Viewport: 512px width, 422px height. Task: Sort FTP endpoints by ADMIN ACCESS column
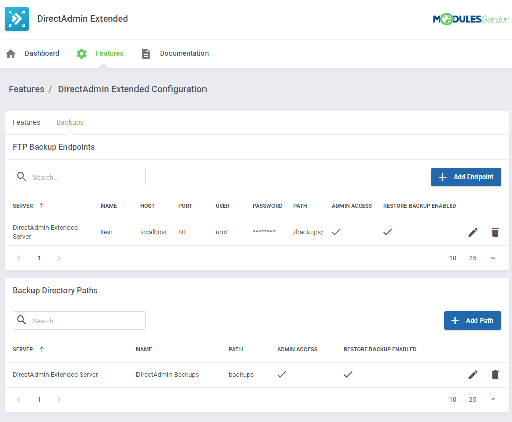352,206
